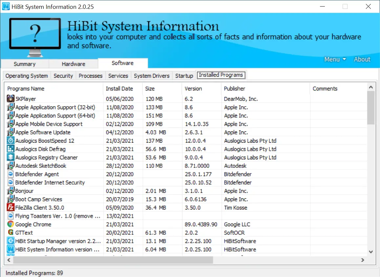Sort by Size column header
This screenshot has height=277, width=380.
point(162,89)
